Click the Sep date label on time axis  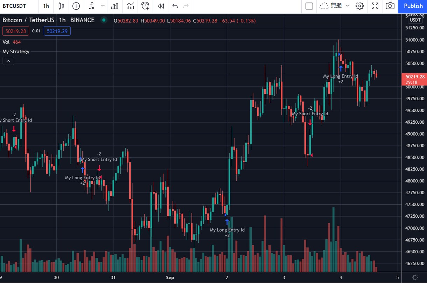click(170, 278)
